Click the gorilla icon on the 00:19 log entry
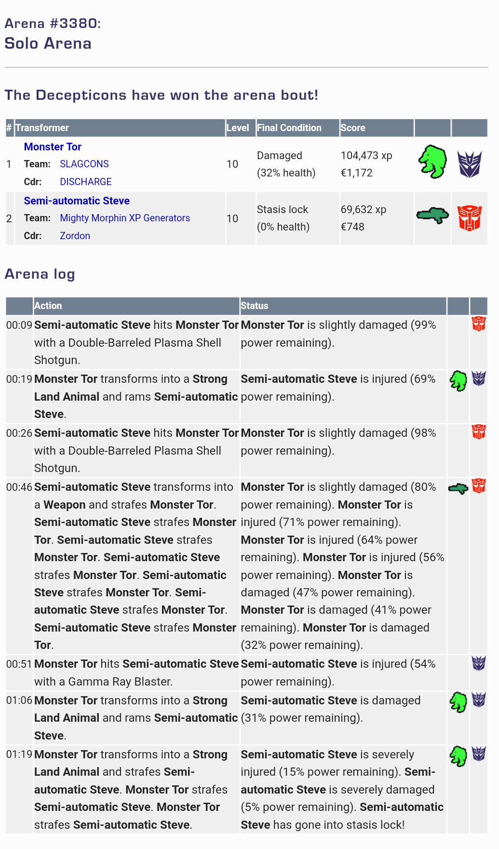 [x=458, y=381]
